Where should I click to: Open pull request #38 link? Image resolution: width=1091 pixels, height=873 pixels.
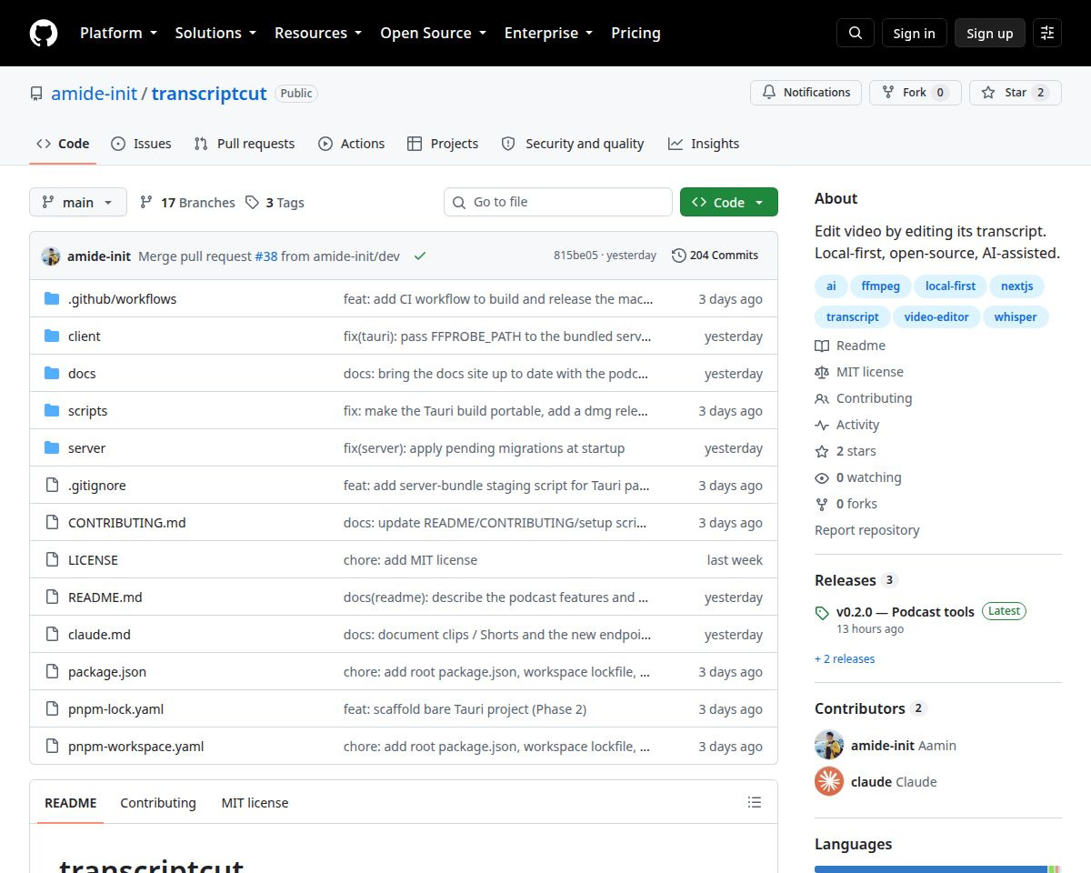(x=266, y=256)
